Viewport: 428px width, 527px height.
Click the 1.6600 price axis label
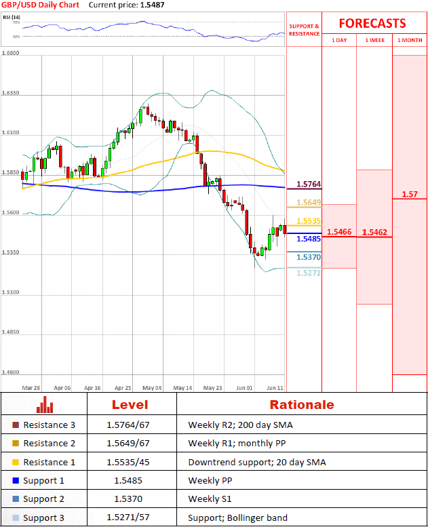click(x=10, y=53)
